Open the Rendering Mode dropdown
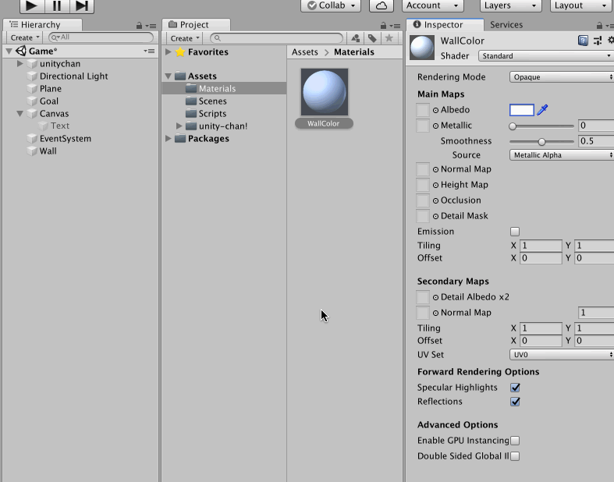Viewport: 614px width, 482px height. coord(562,77)
